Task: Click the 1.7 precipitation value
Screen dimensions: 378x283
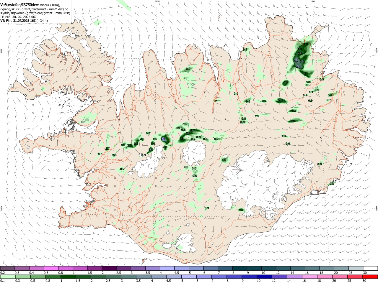Action: click(241, 210)
